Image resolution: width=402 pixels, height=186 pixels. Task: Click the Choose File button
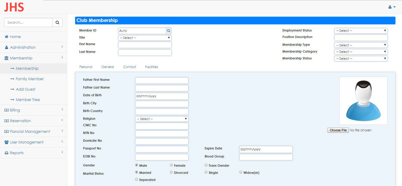[338, 130]
